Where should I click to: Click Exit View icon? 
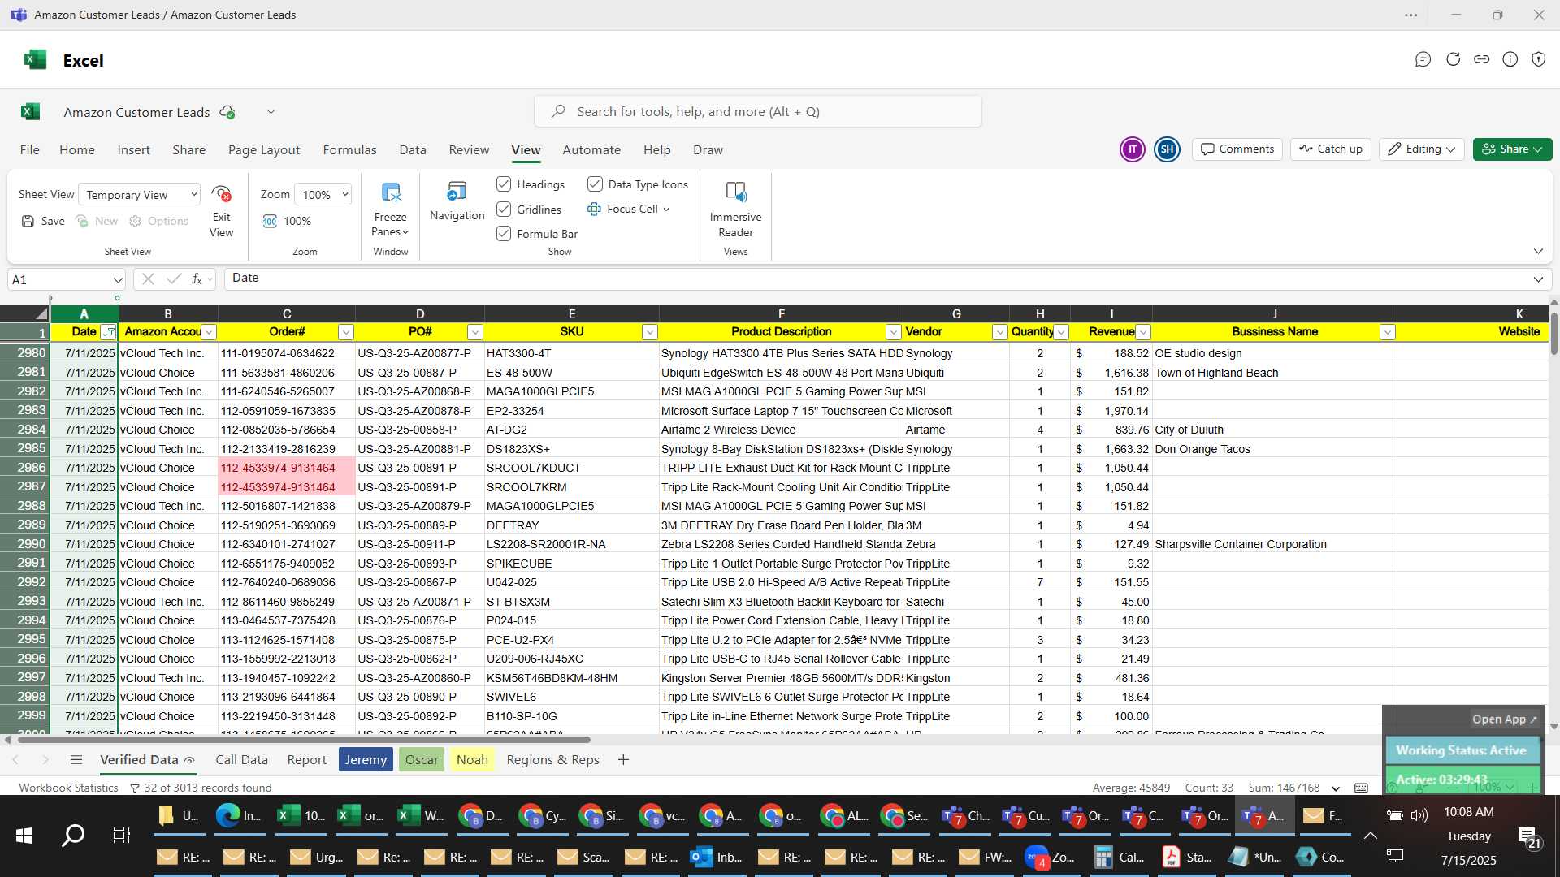[x=221, y=210]
